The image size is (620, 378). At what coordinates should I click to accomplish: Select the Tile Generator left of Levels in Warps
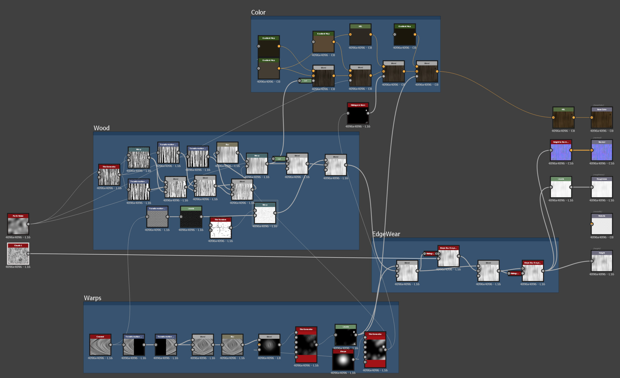click(x=306, y=345)
